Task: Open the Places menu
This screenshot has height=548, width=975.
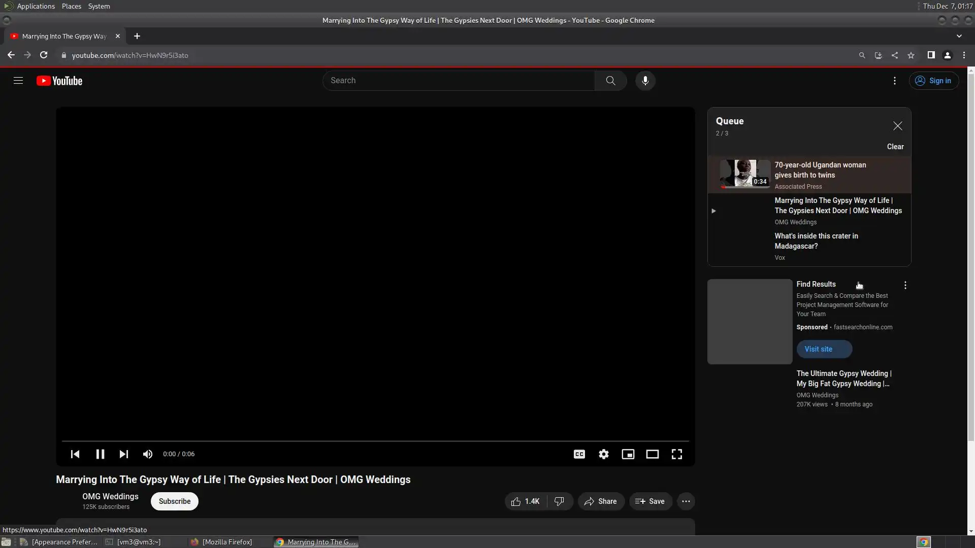Action: click(x=71, y=6)
